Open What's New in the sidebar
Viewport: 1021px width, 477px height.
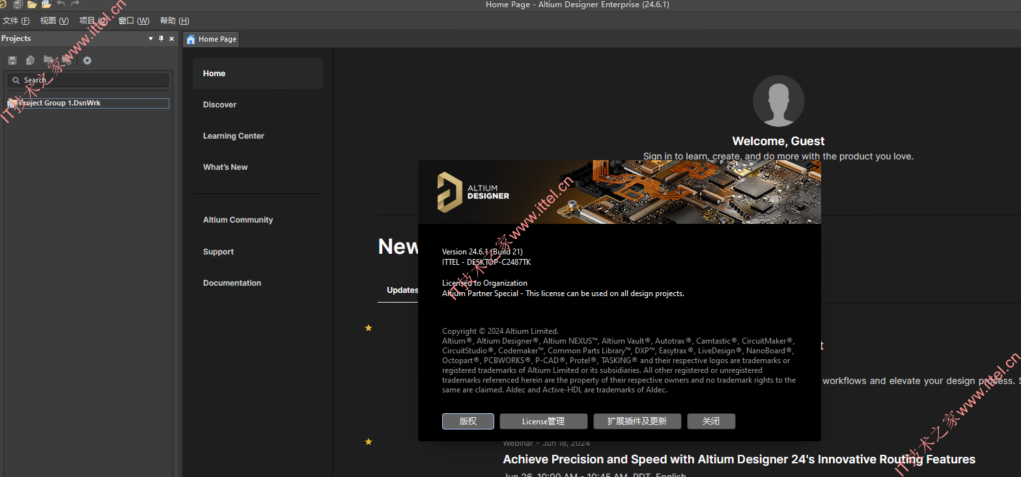pyautogui.click(x=225, y=167)
